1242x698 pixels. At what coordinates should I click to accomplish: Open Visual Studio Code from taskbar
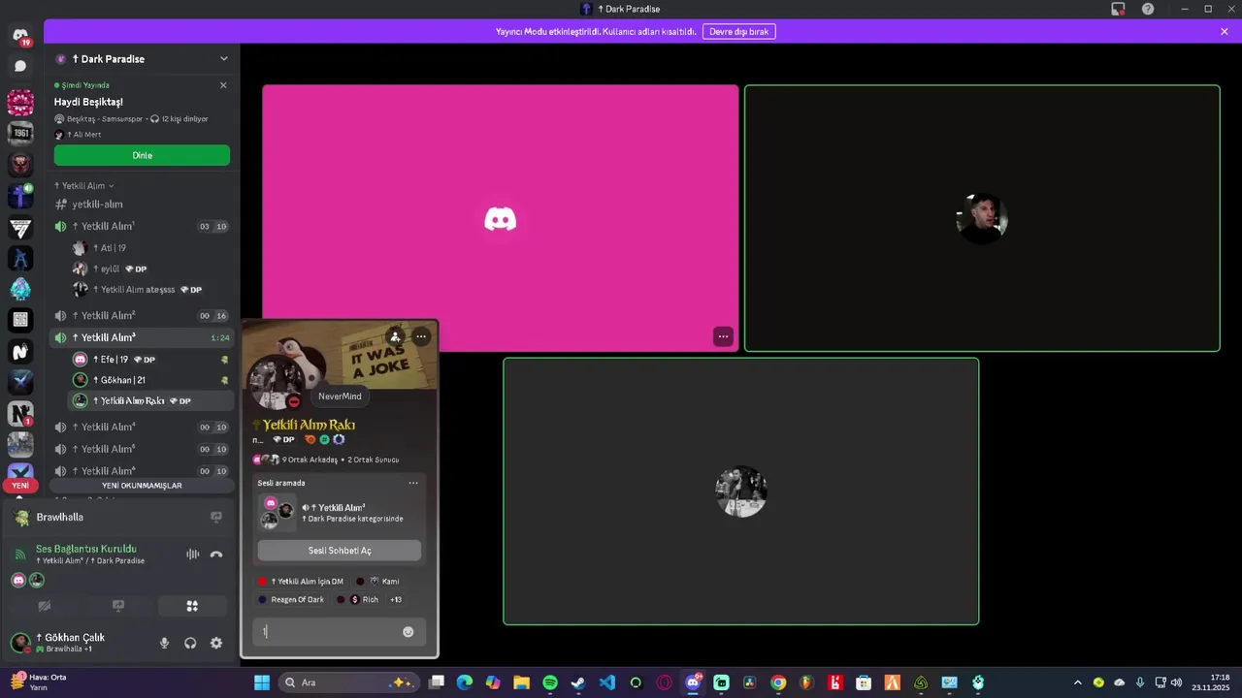point(607,682)
